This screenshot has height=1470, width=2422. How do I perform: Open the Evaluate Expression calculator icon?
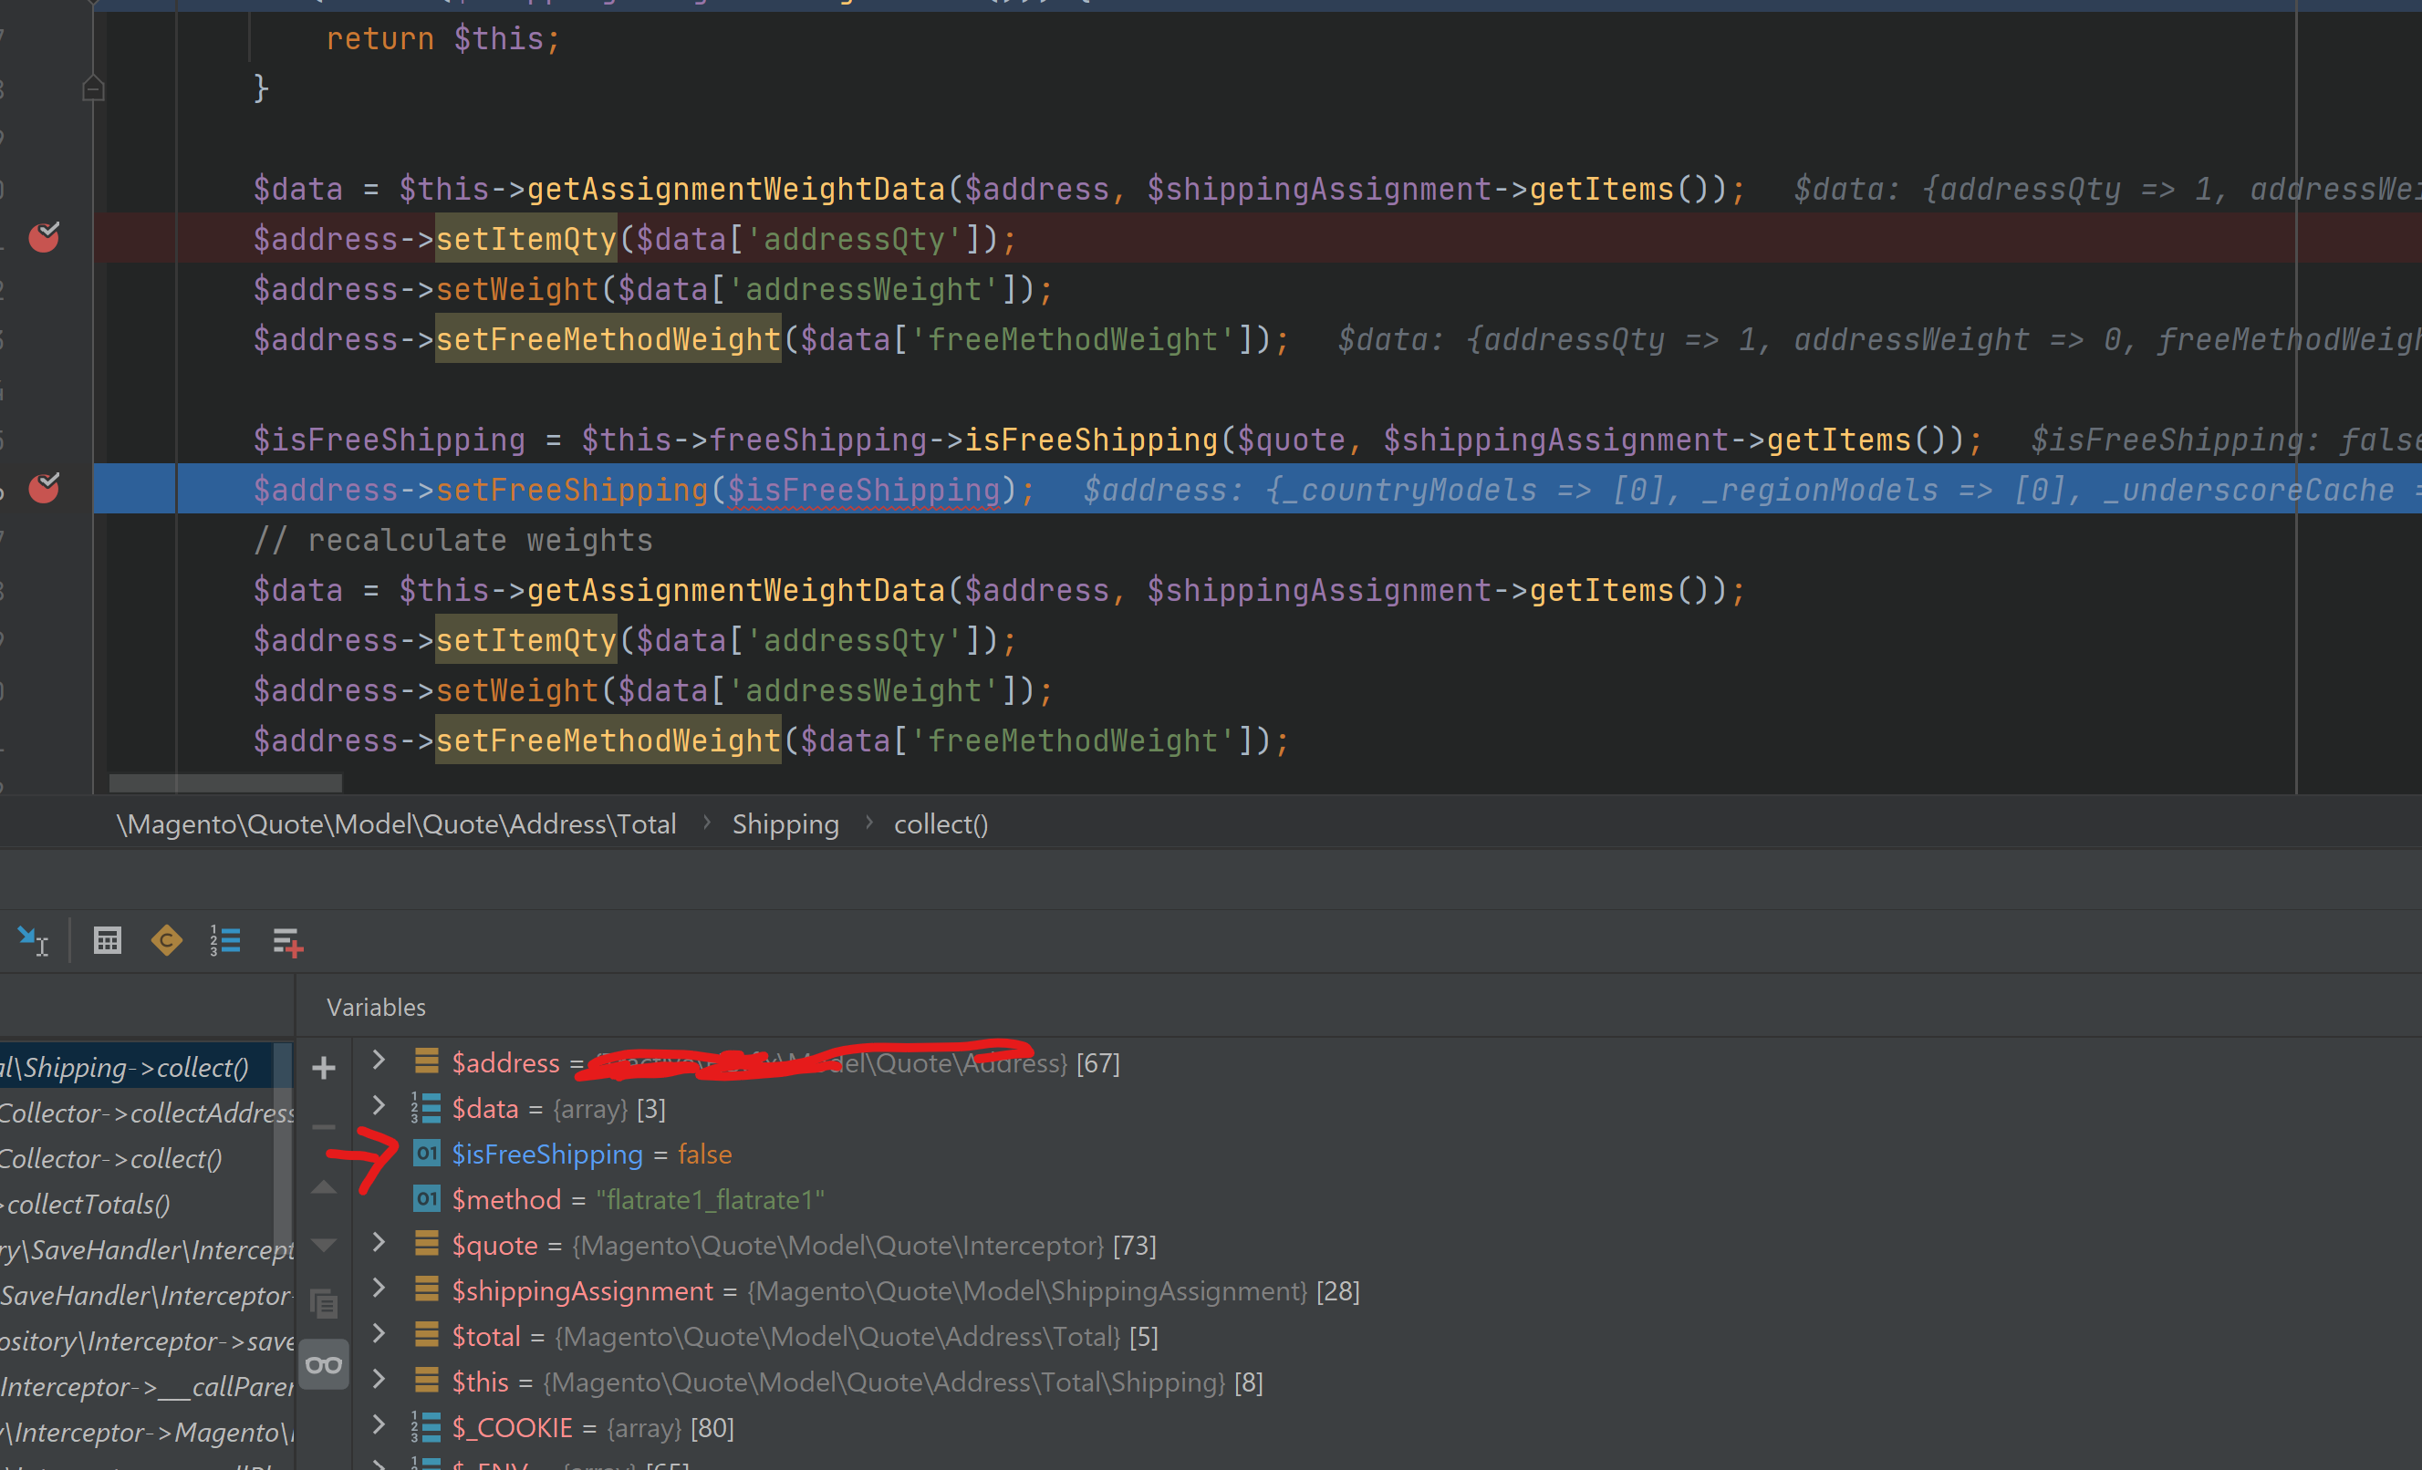[x=107, y=940]
